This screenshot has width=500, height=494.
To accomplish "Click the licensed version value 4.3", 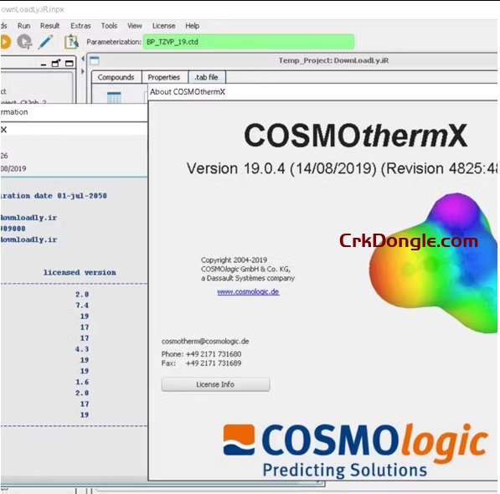I will 82,349.
